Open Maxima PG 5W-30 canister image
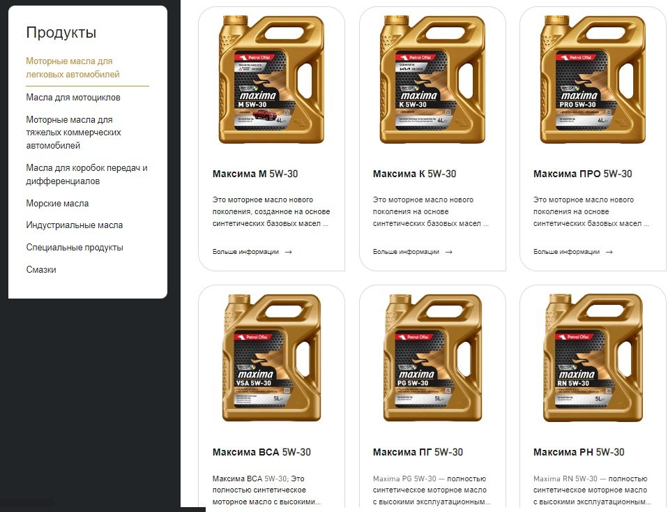Viewport: 668px width, 512px height. 432,358
